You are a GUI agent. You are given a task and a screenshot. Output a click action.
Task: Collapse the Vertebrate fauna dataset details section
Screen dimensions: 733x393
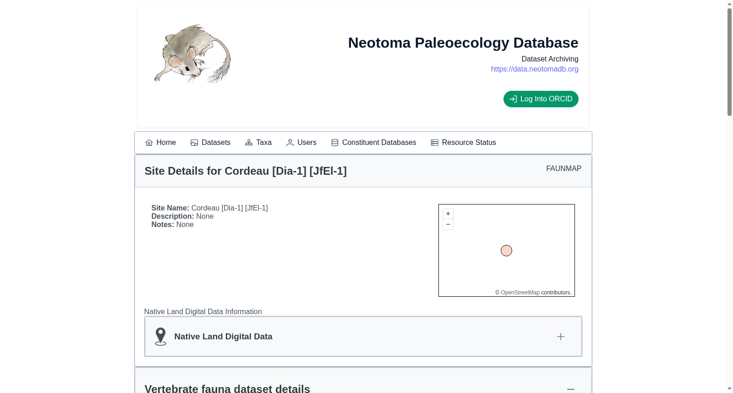coord(570,389)
